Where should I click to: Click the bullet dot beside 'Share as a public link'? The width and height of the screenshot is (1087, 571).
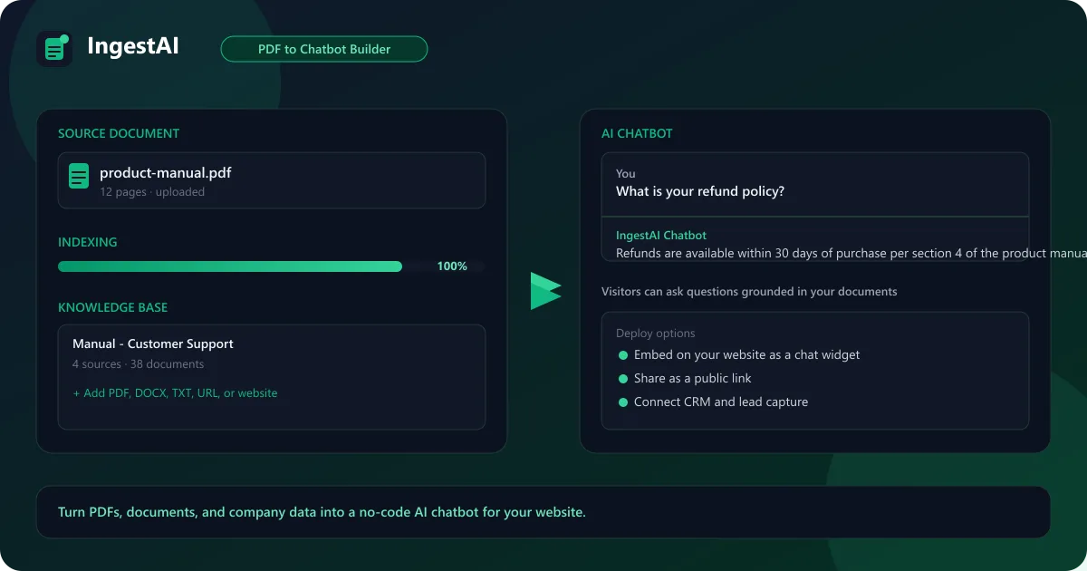(622, 379)
